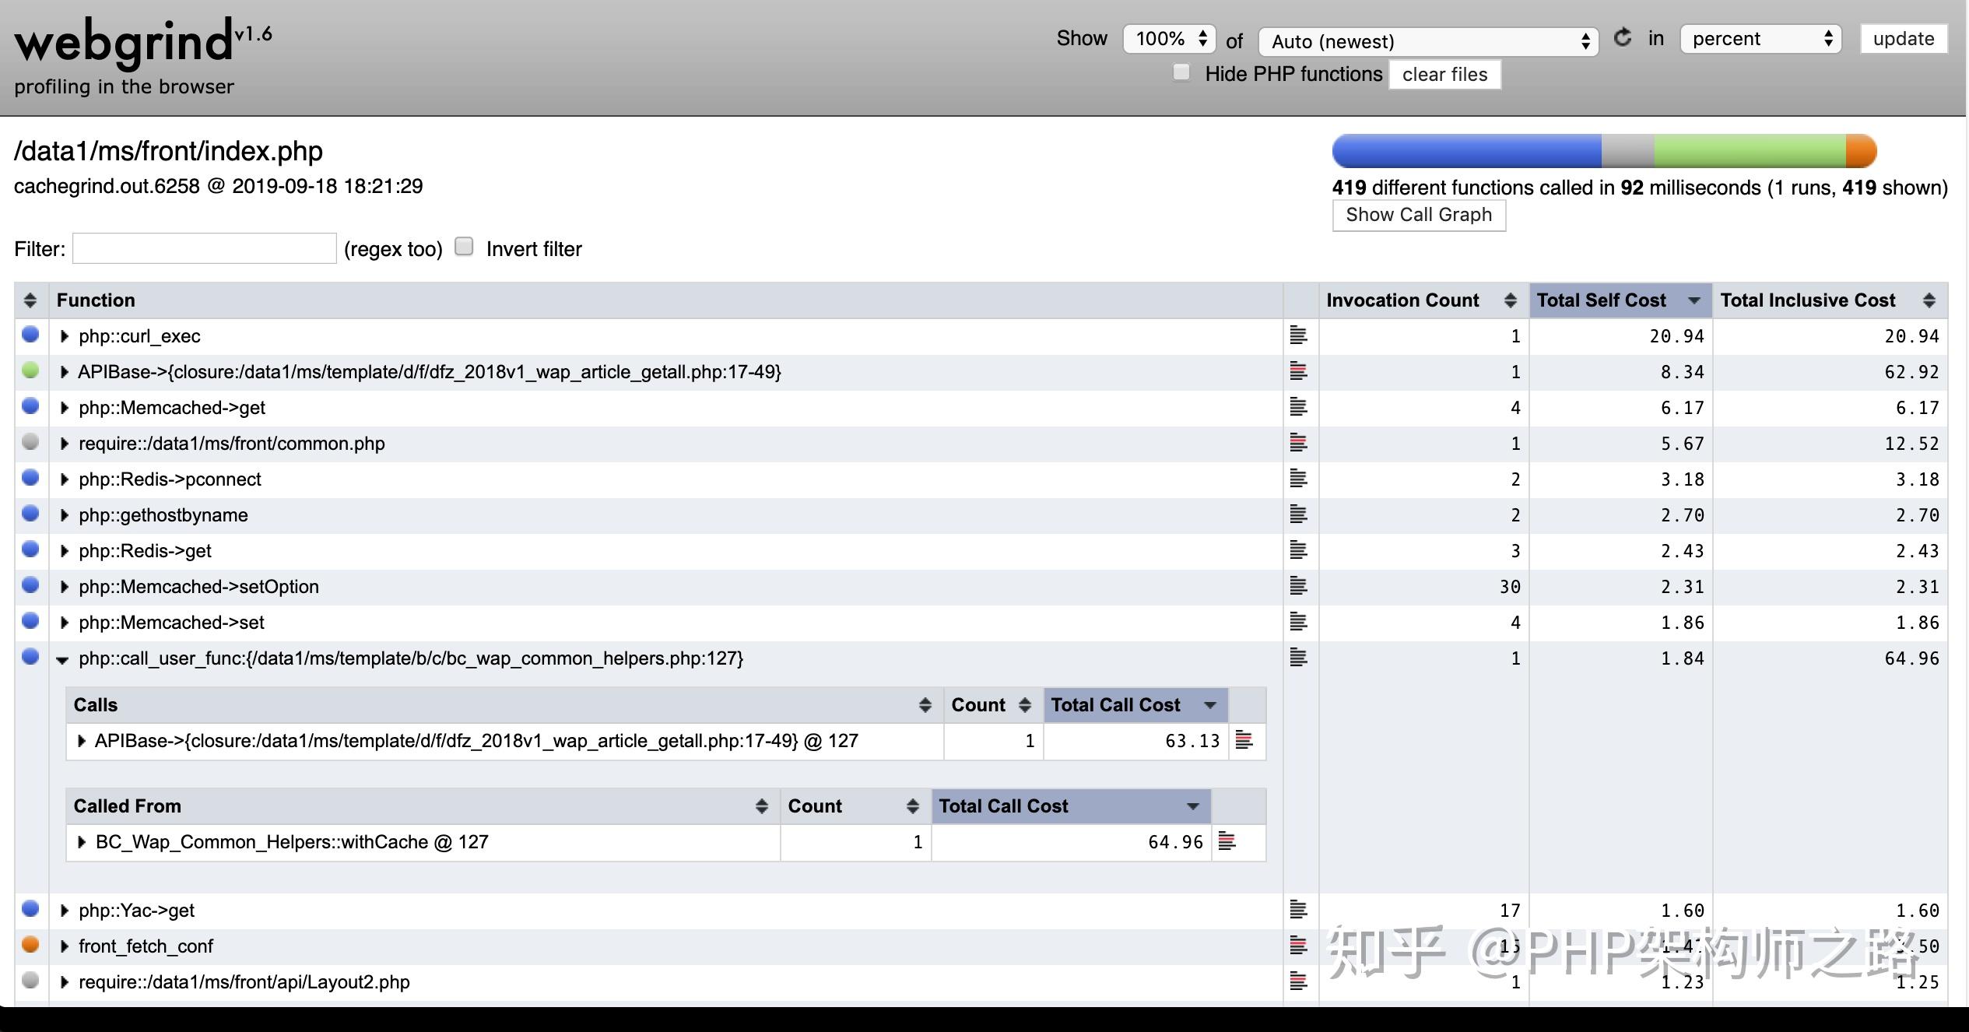Open source file icon for php::Yac->get row
The image size is (1969, 1032).
(1298, 910)
